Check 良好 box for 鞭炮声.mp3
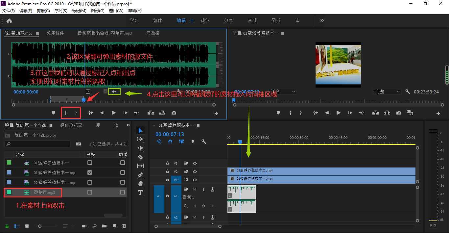 [90, 192]
